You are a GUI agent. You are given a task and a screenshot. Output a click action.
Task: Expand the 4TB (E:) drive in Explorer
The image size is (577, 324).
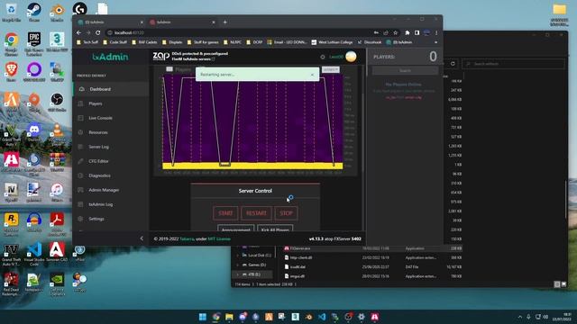tap(238, 274)
